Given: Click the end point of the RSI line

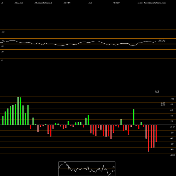Looking at the screenshot, I should tap(156, 42).
